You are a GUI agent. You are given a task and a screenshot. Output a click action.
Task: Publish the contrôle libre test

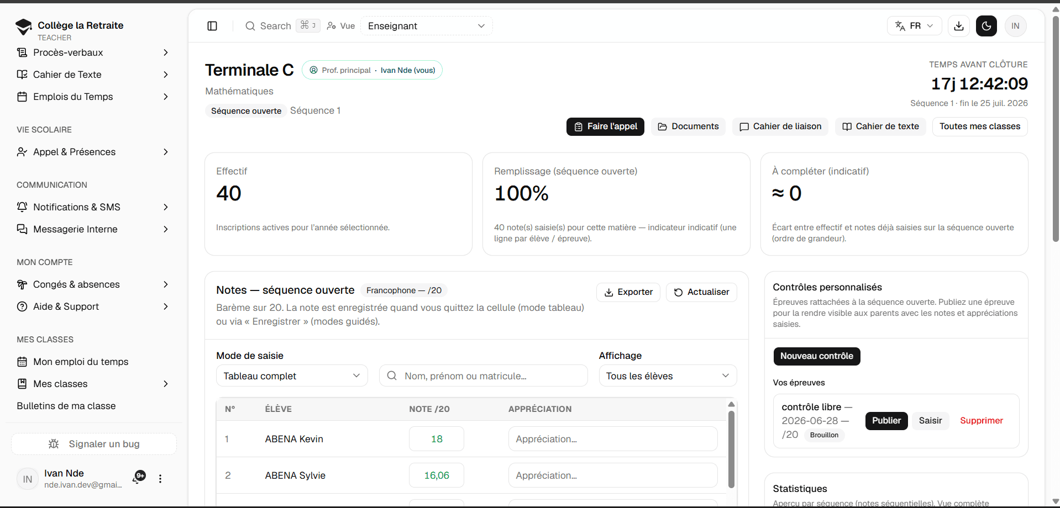click(x=886, y=421)
